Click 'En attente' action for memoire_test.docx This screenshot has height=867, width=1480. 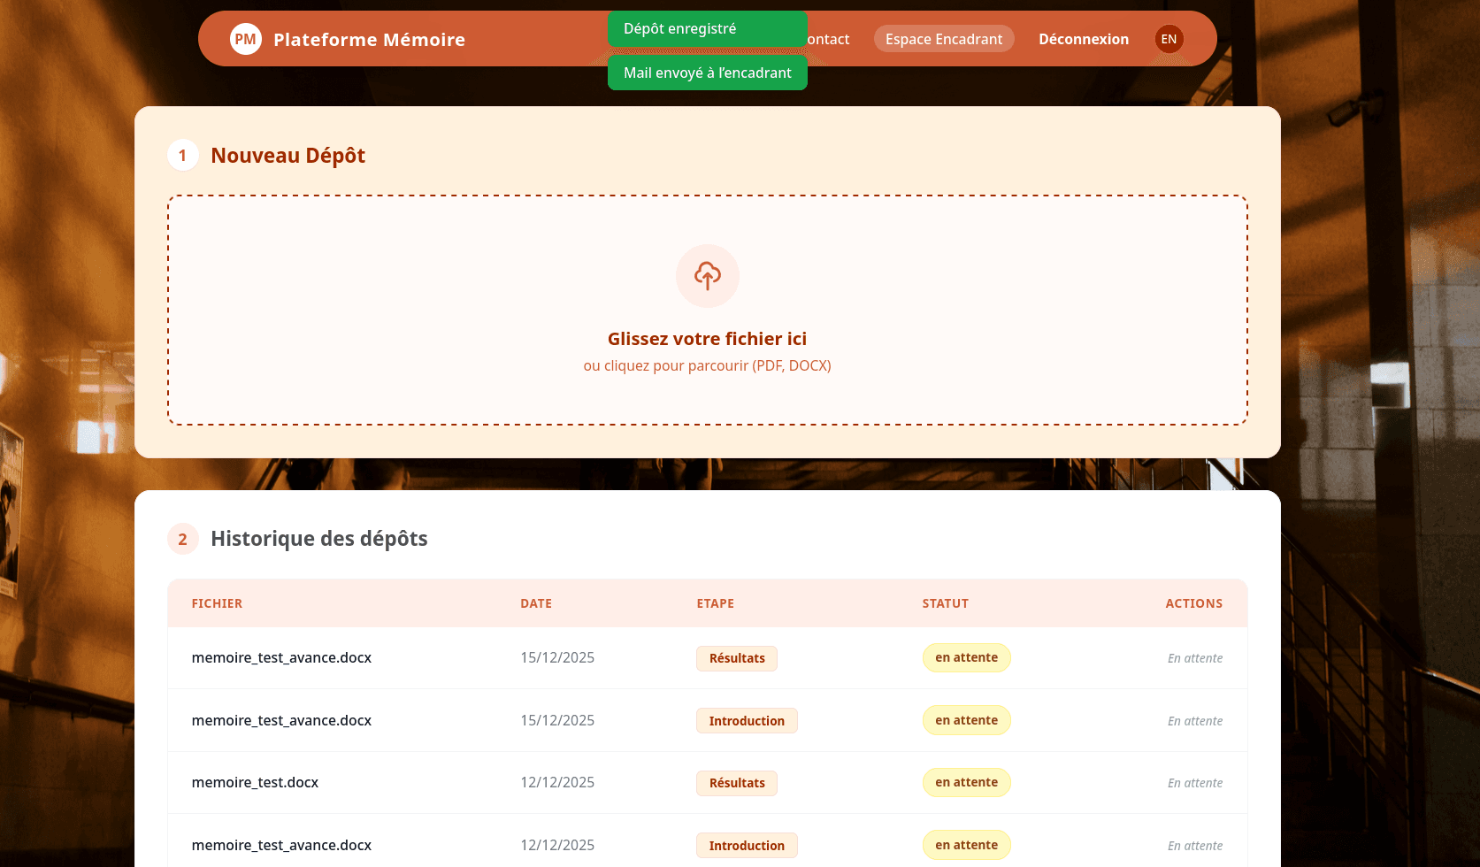click(1195, 783)
